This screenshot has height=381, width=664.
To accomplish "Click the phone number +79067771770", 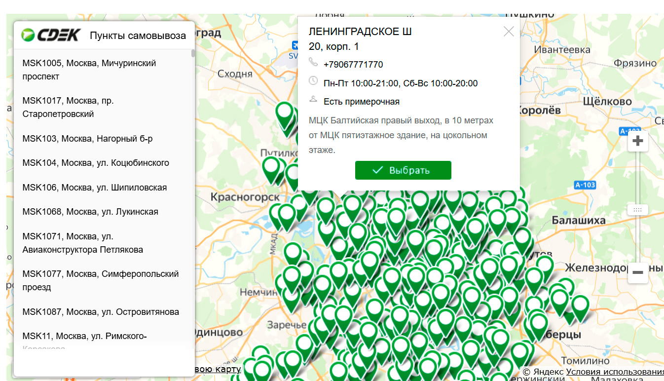I will (x=353, y=65).
